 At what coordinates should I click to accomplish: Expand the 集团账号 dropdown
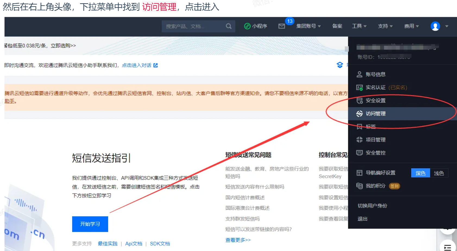308,26
